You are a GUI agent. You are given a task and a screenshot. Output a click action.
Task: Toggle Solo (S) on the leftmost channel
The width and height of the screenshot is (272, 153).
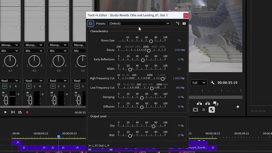click(x=10, y=86)
